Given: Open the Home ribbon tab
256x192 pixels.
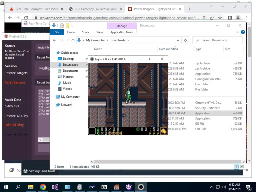Looking at the screenshot, I should (71, 32).
